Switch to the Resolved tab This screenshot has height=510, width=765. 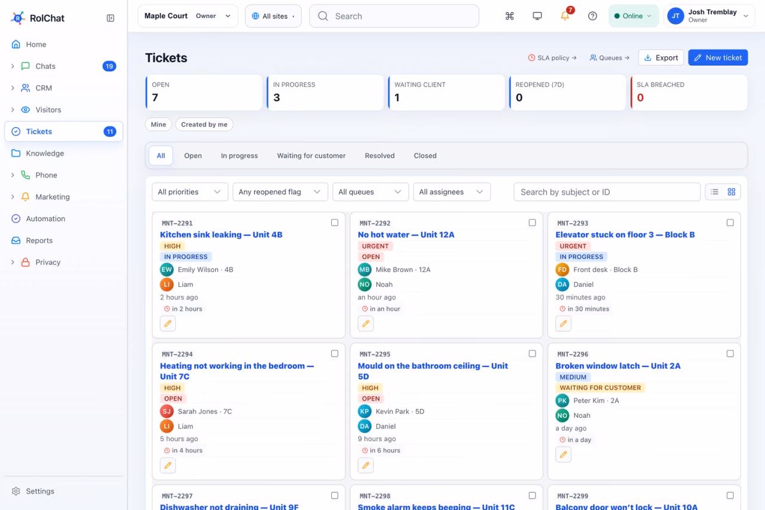[x=380, y=155]
